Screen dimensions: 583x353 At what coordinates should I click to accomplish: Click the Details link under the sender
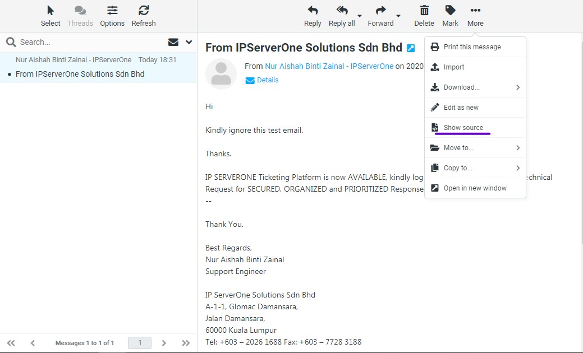coord(268,80)
